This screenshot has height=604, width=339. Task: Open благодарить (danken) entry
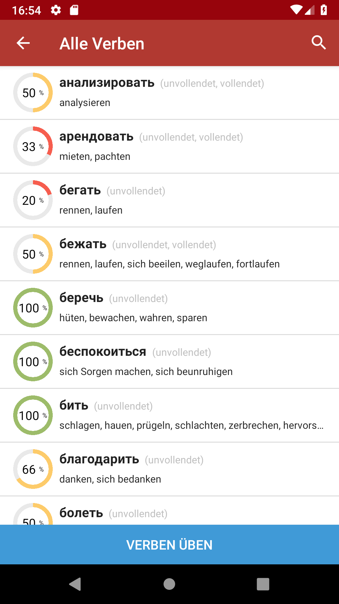click(x=169, y=469)
